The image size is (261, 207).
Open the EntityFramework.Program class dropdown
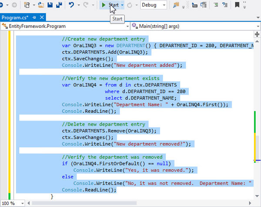click(64, 26)
